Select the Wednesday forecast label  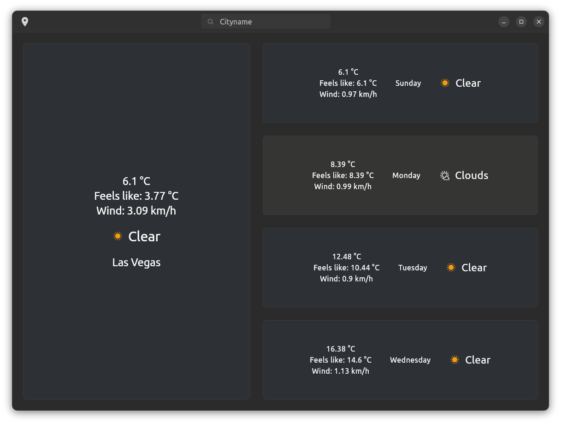410,360
